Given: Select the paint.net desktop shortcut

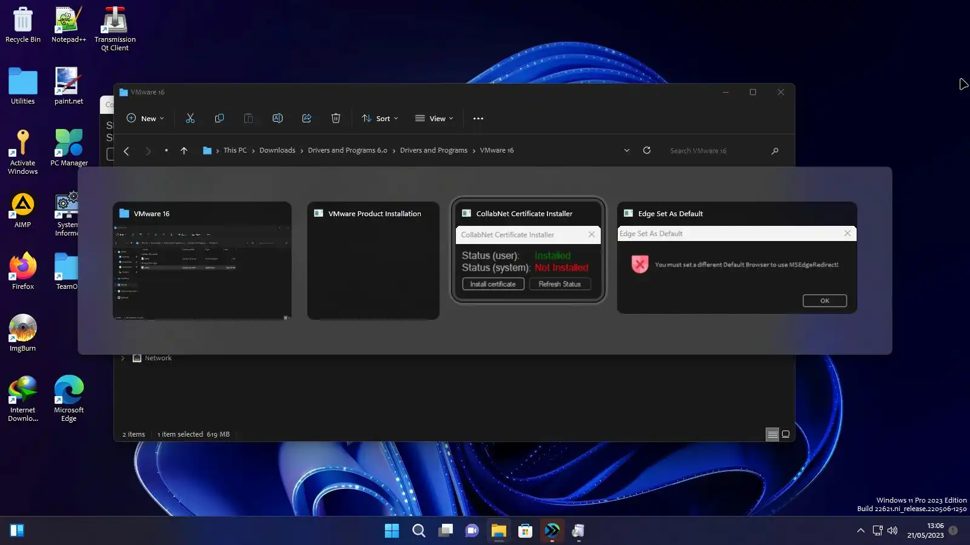Looking at the screenshot, I should [x=69, y=86].
